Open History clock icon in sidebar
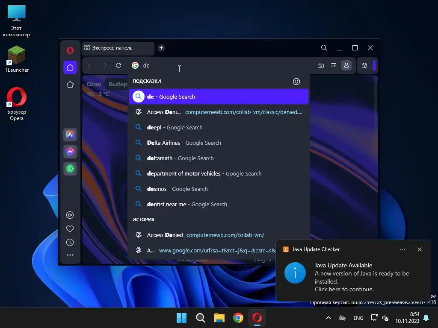Screen dimensions: 438x328 pos(70,243)
